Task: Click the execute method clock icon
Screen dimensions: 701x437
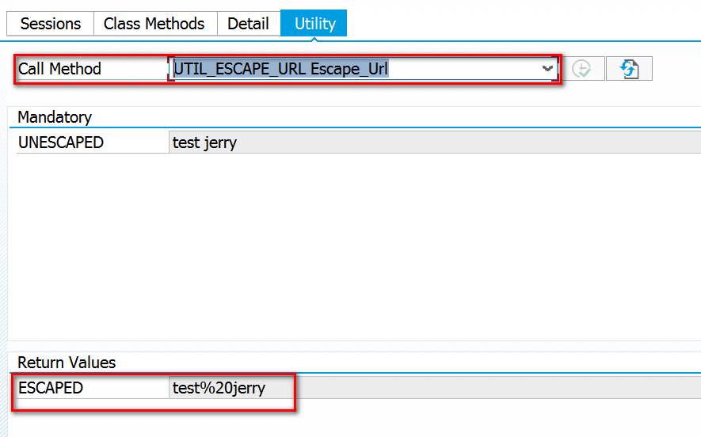Action: [x=582, y=69]
